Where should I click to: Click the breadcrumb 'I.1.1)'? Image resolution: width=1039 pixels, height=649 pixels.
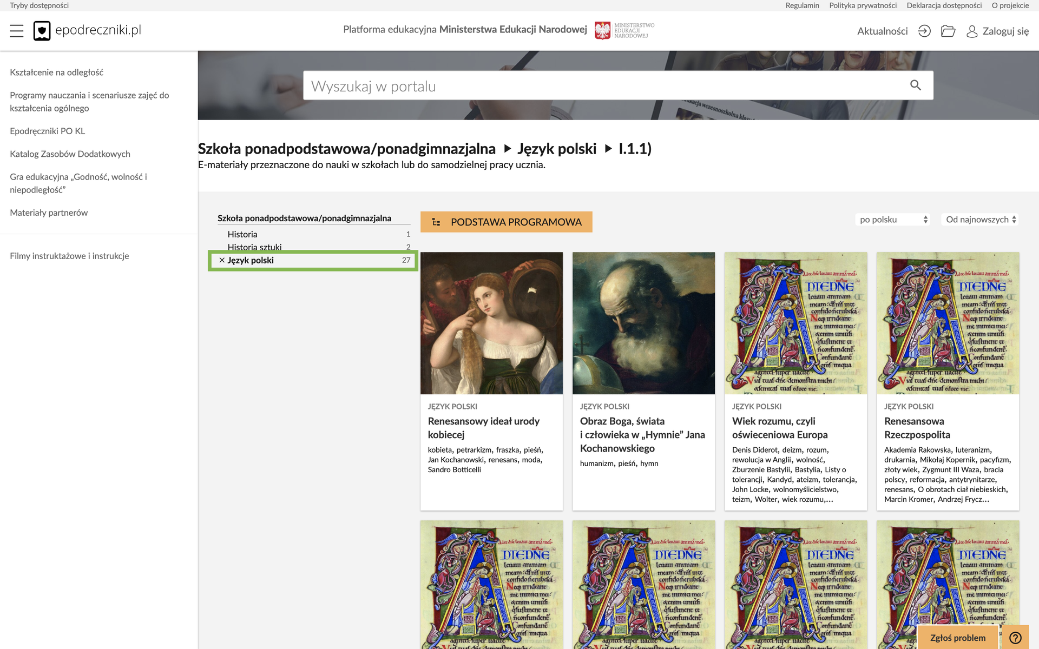[635, 149]
